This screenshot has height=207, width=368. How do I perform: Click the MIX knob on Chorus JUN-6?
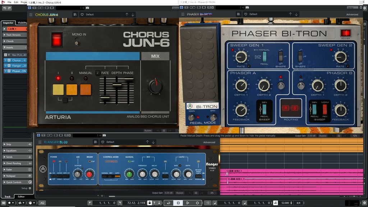click(x=155, y=86)
